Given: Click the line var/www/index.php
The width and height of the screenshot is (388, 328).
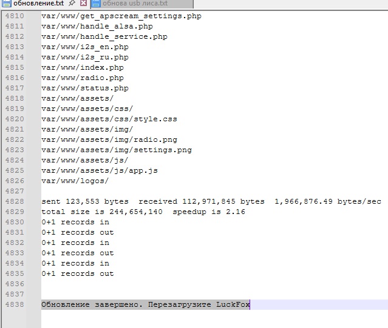Looking at the screenshot, I should (x=83, y=67).
